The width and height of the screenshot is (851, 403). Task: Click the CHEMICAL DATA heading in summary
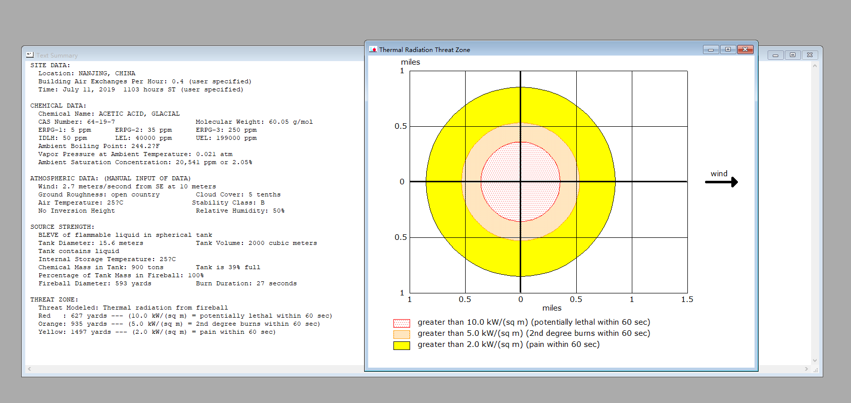point(58,106)
